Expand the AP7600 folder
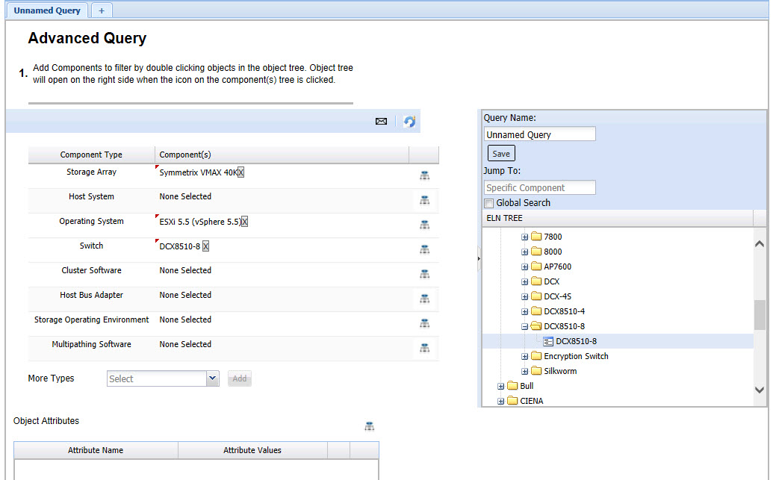773x480 pixels. pos(524,267)
